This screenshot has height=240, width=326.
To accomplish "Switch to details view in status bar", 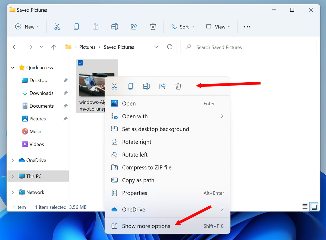I will point(305,207).
